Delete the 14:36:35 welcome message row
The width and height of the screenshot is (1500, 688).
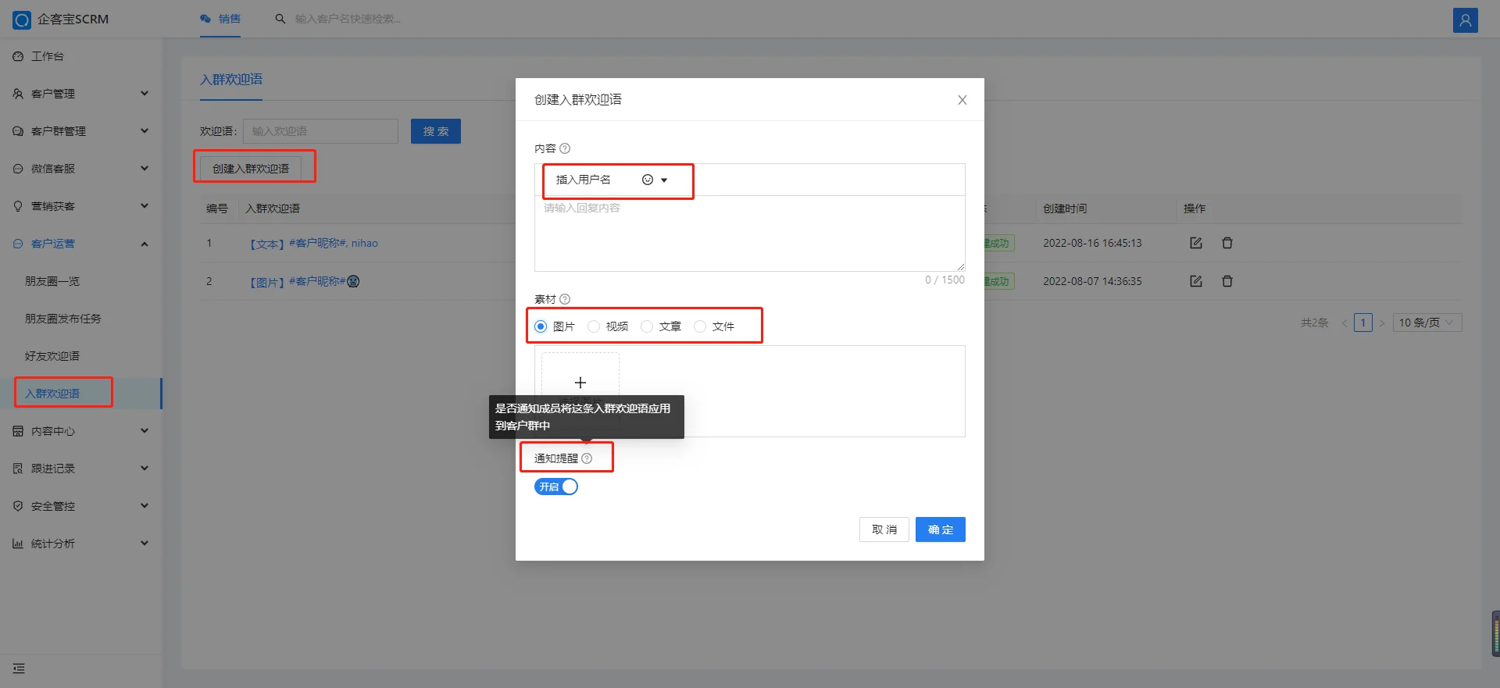tap(1227, 281)
